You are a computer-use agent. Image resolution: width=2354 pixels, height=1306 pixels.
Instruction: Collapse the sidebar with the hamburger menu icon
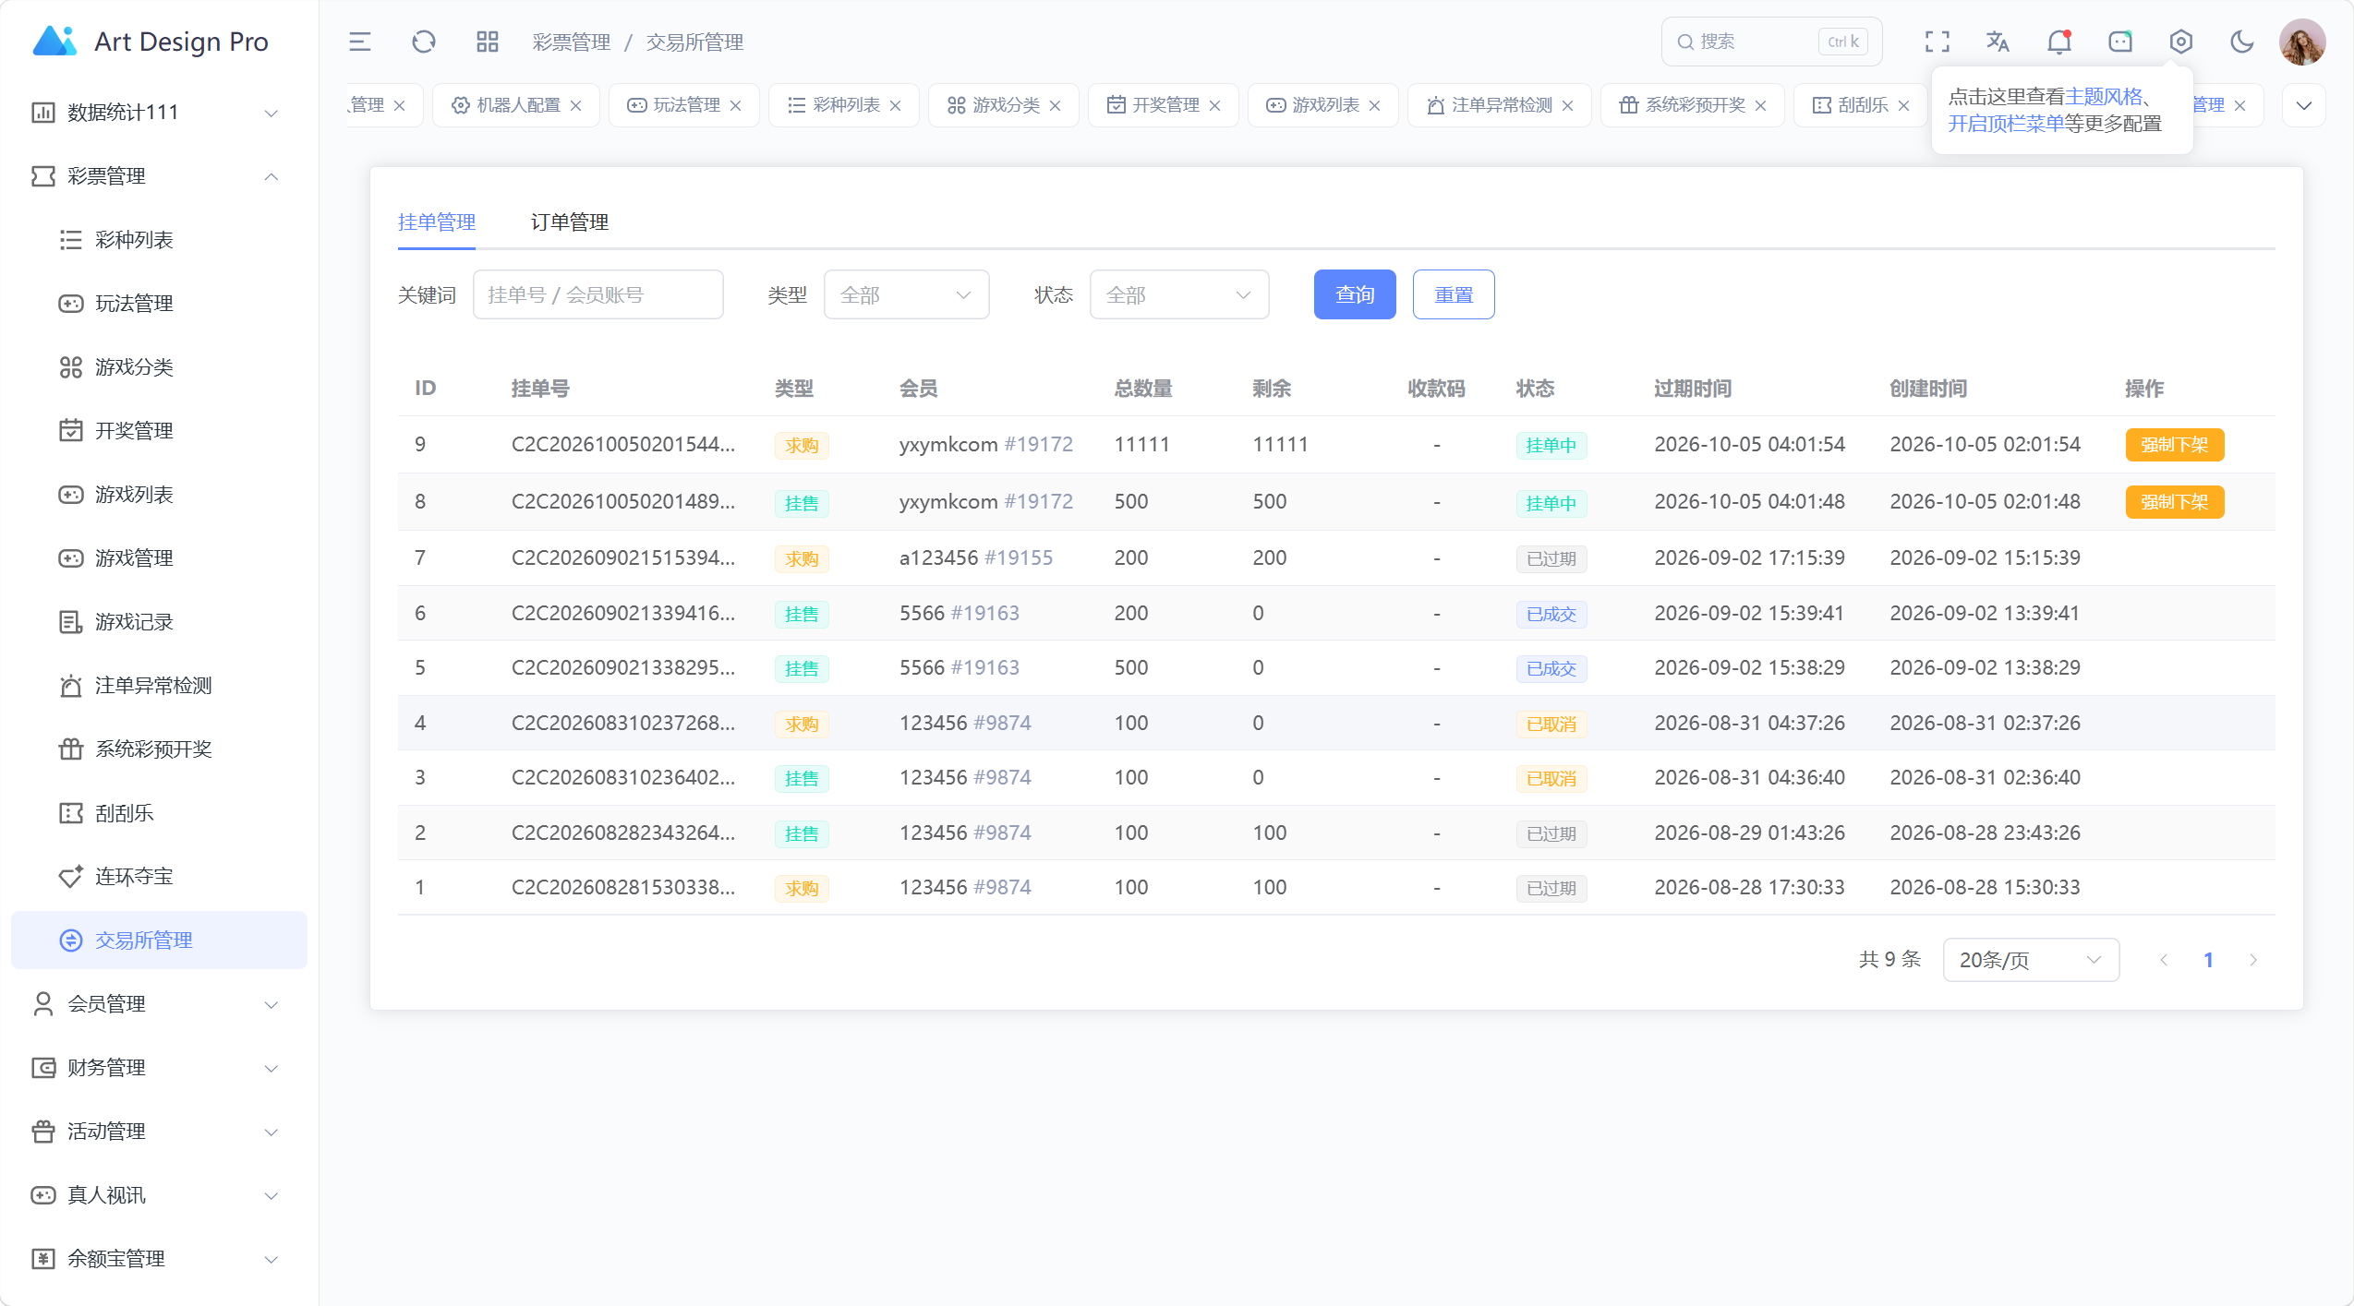359,42
